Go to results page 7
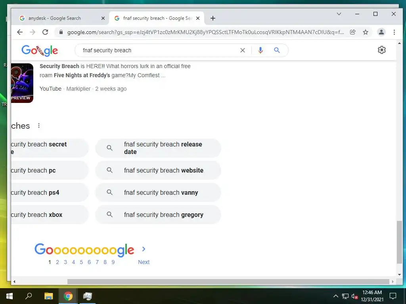 [97, 262]
